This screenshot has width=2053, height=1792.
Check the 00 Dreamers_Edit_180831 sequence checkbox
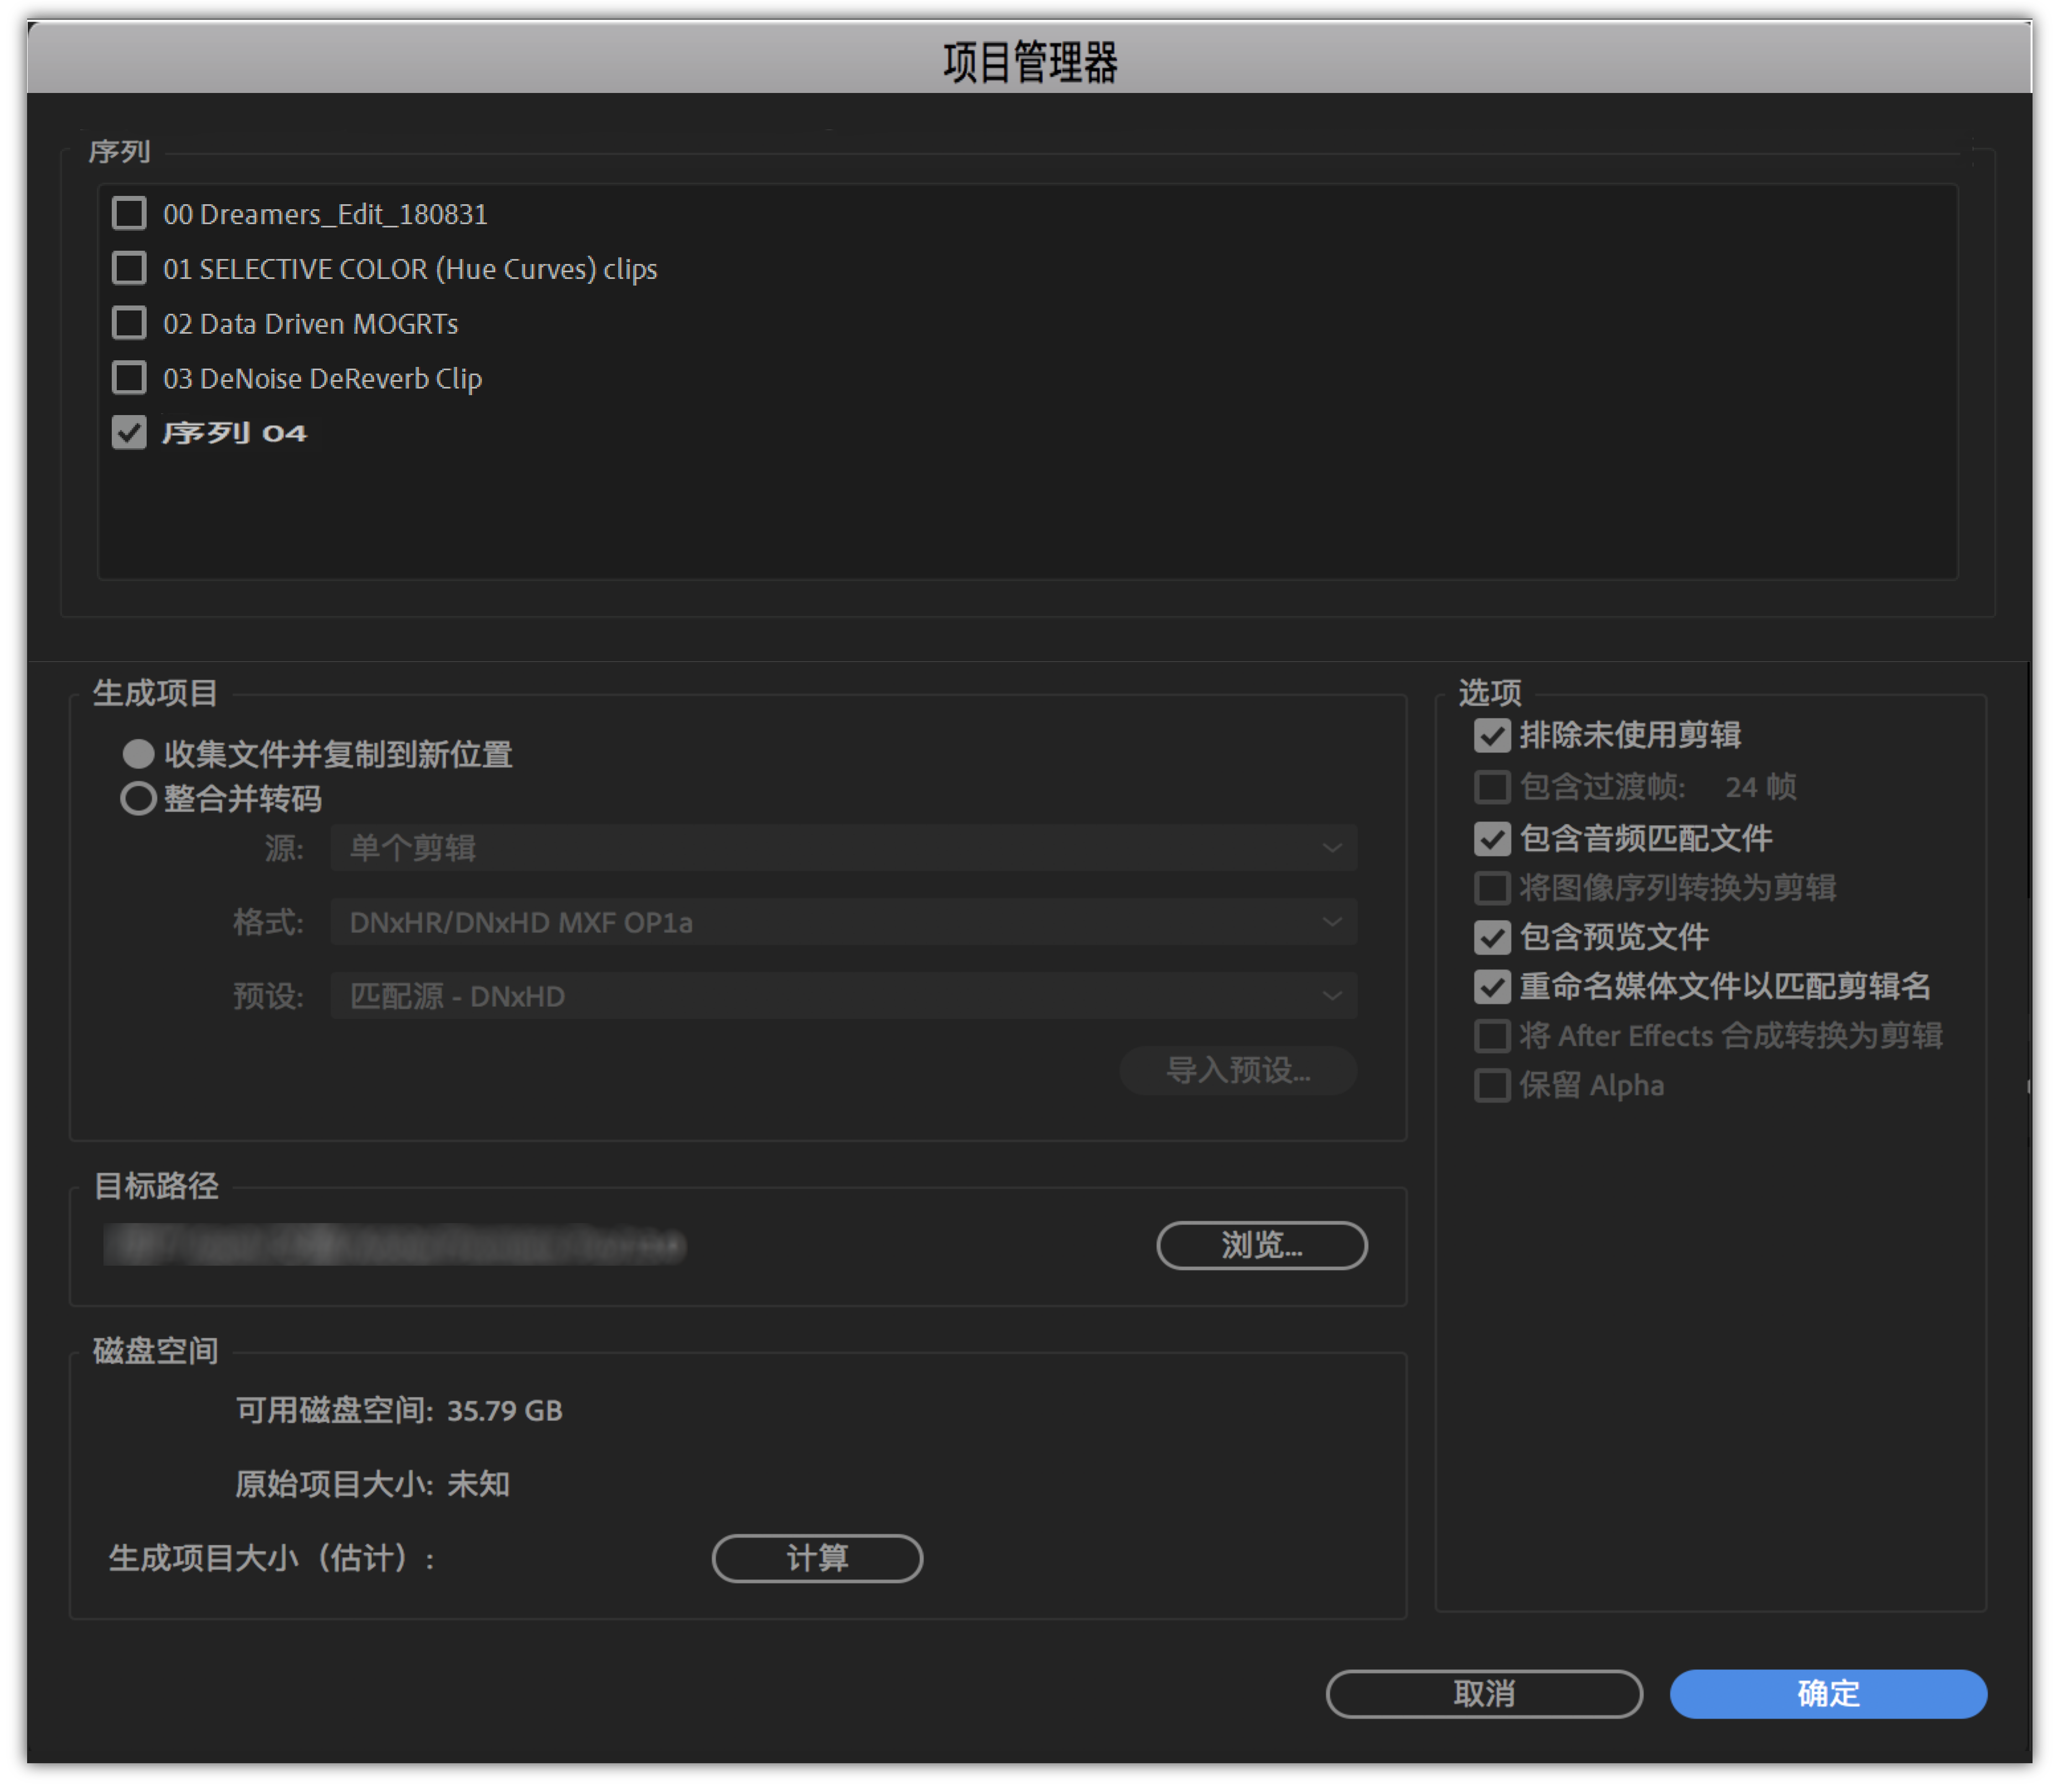point(129,213)
